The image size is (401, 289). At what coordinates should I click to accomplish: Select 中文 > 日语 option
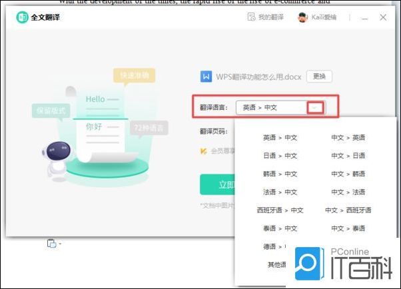tap(348, 156)
